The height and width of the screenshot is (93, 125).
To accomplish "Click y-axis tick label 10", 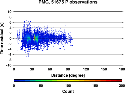I will (x=9, y=12).
